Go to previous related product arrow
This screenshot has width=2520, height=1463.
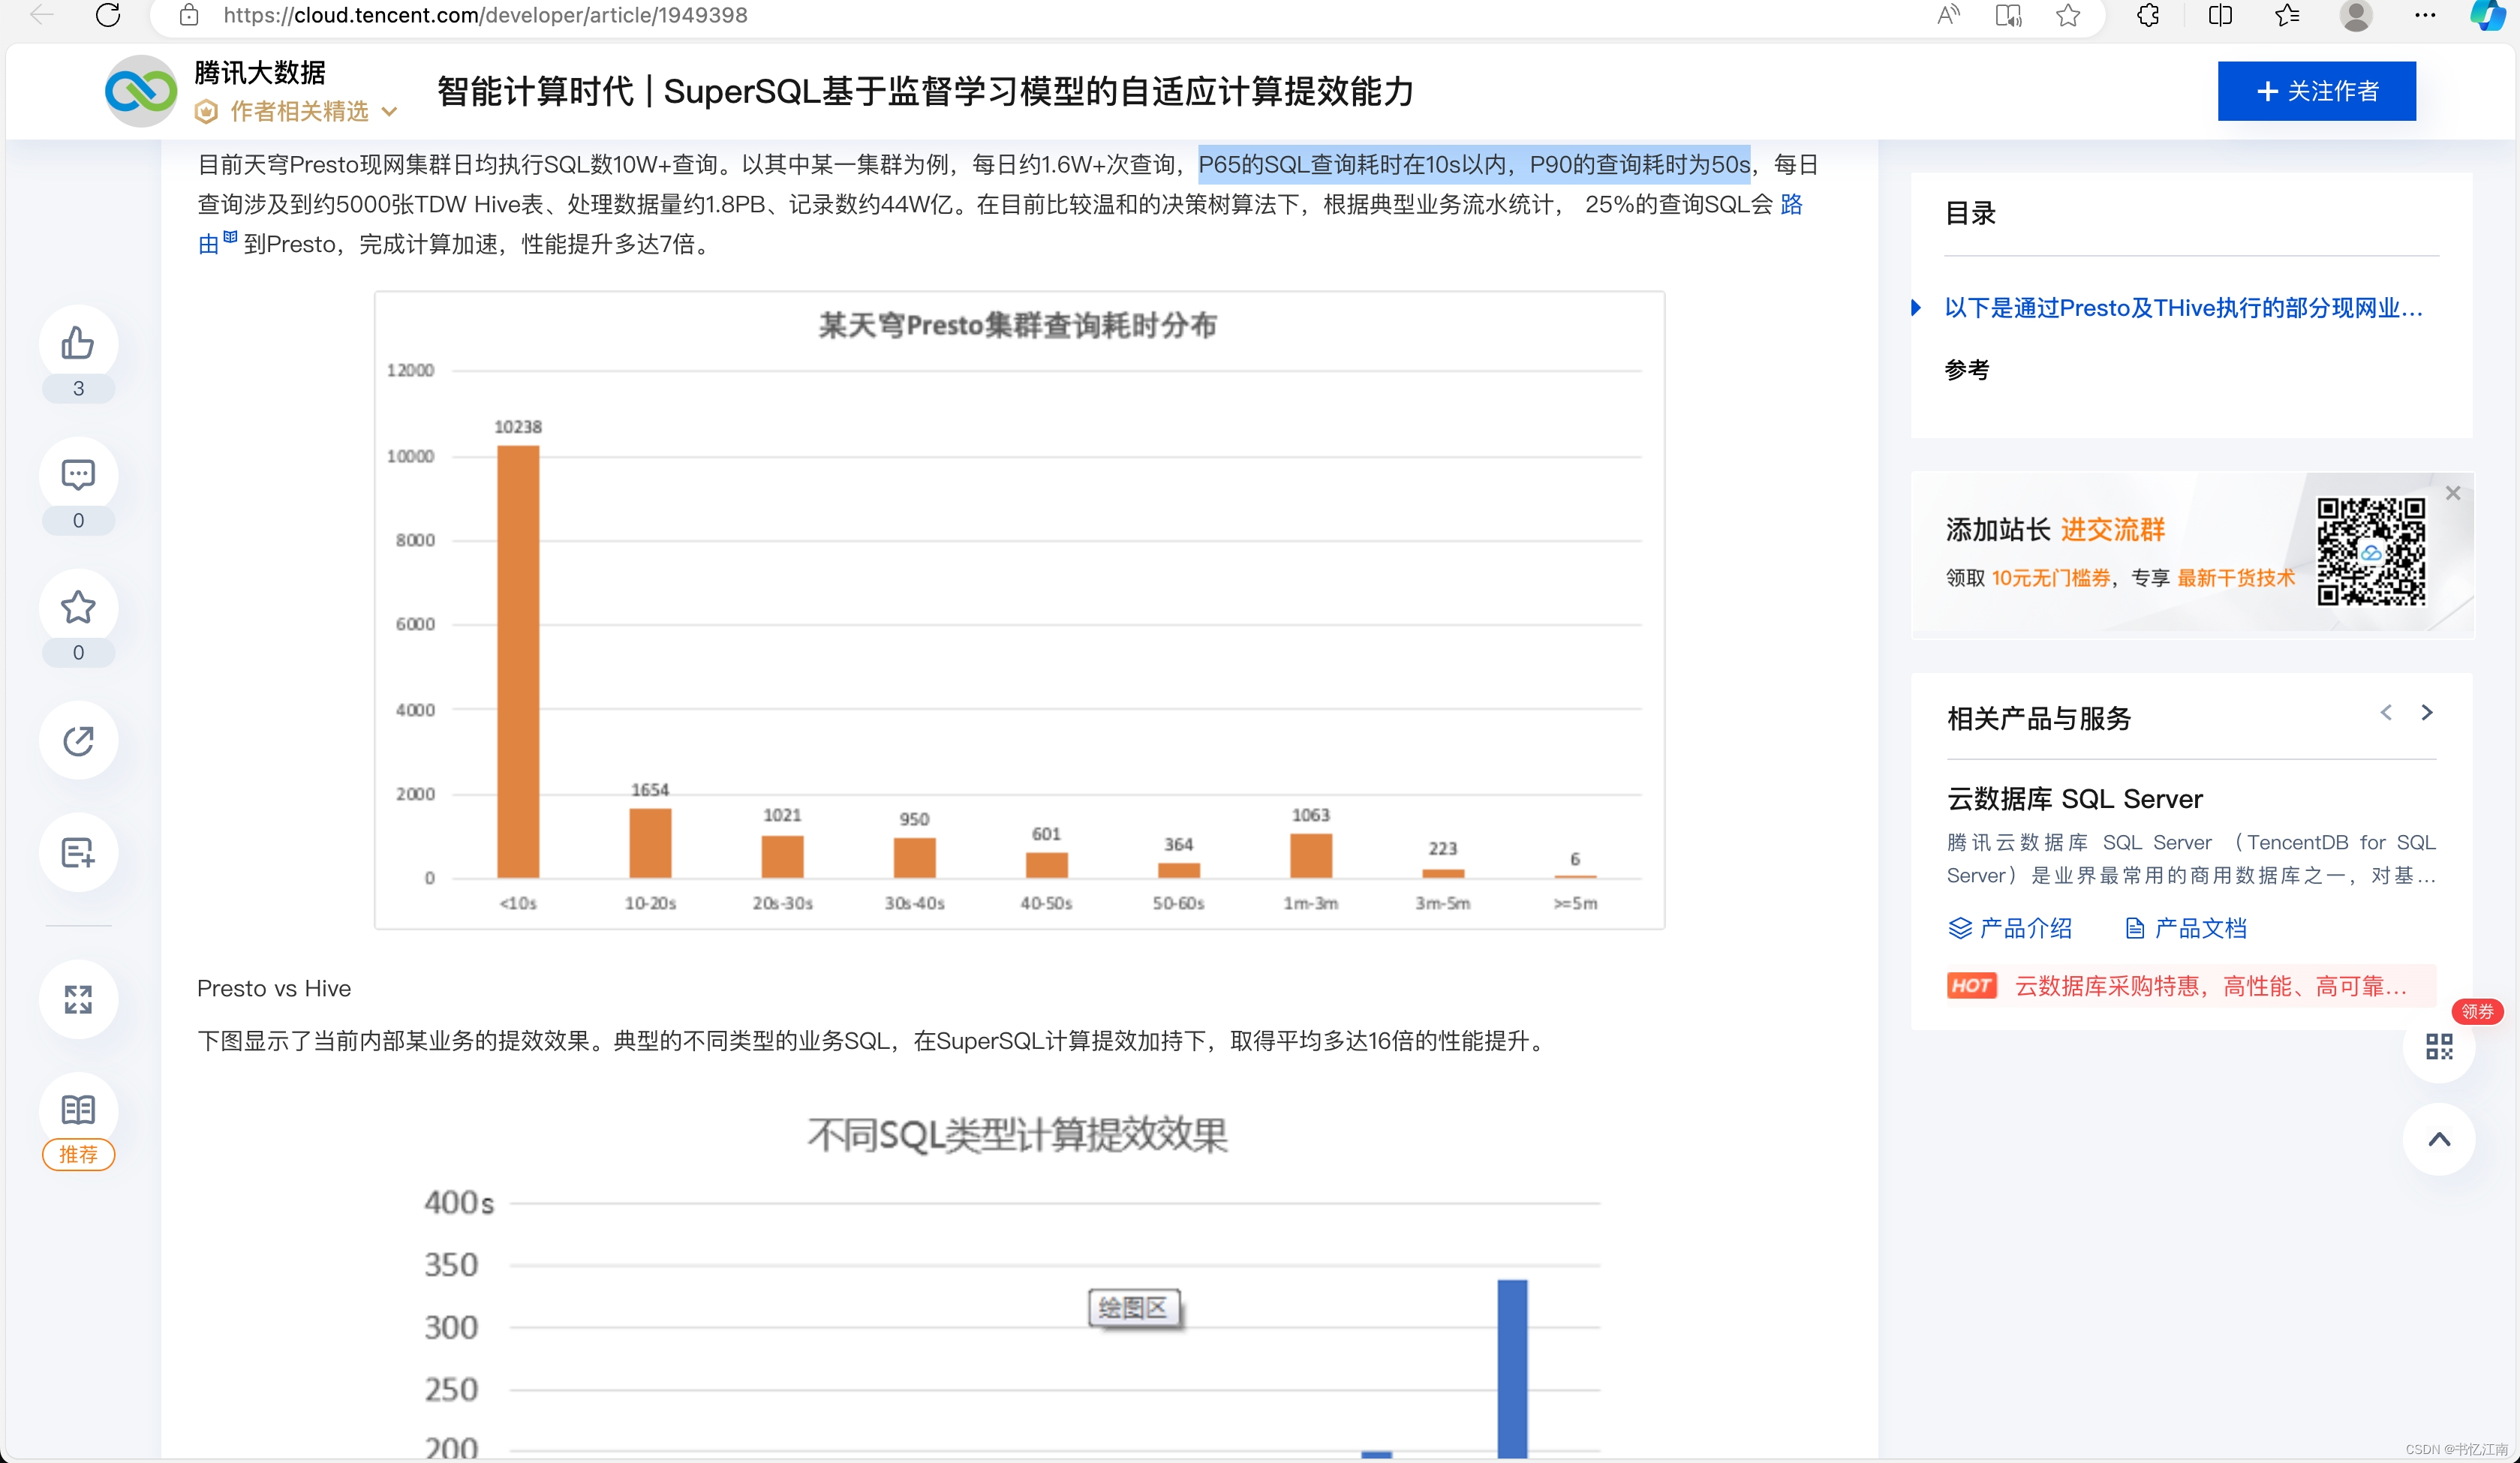coord(2386,712)
